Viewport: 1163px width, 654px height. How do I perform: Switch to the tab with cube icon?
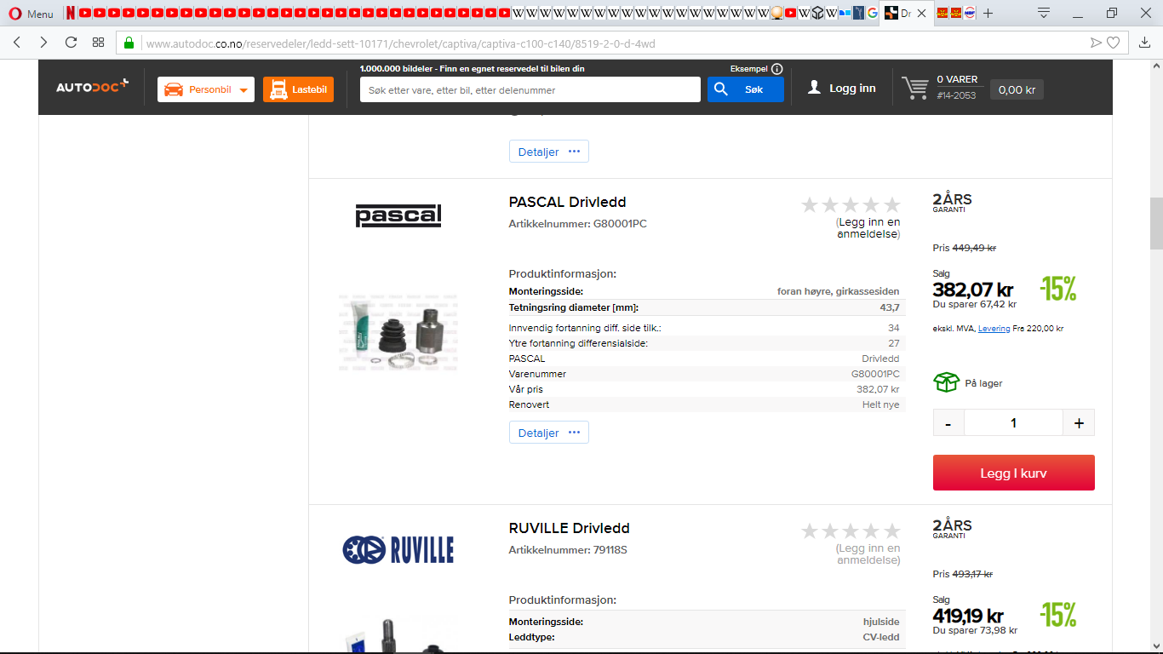point(817,13)
